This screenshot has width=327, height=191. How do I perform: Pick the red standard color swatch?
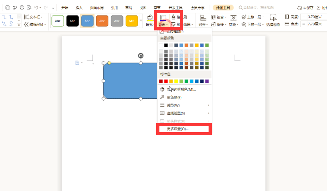161,81
